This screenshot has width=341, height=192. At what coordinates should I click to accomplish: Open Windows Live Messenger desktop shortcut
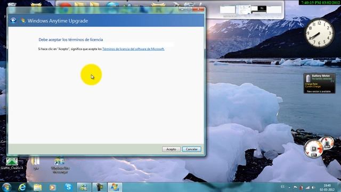(60, 165)
